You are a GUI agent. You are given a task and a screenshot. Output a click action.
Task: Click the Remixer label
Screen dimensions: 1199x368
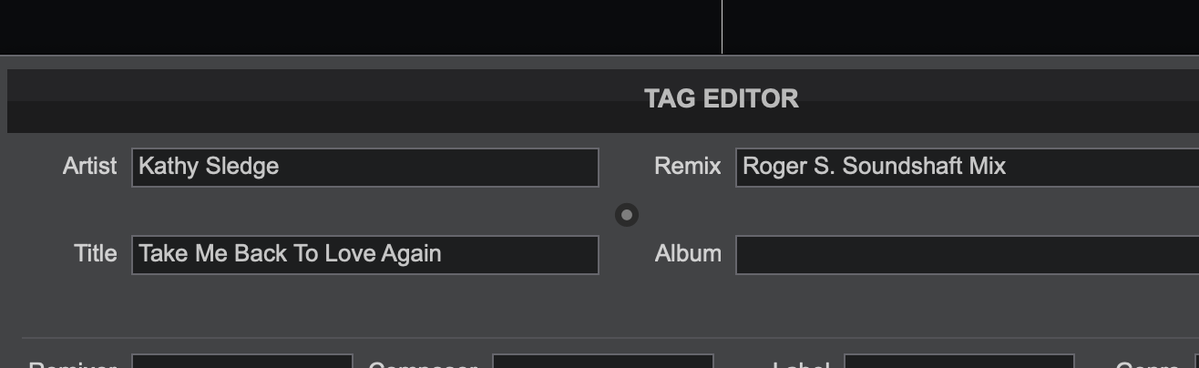coord(73,364)
